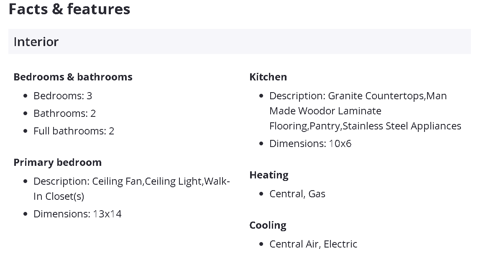
Task: Select the Dimensions: 10x6 entry
Action: [310, 144]
